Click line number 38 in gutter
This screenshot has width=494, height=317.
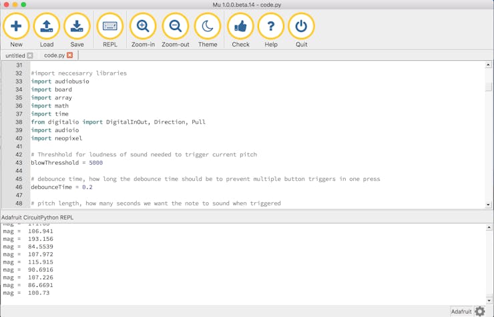click(x=19, y=122)
